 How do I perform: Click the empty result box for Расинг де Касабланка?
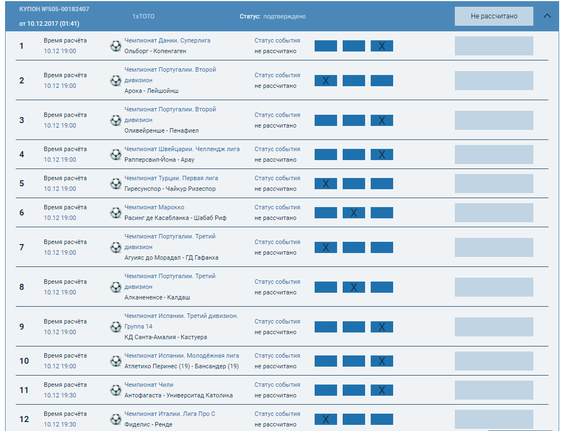494,213
